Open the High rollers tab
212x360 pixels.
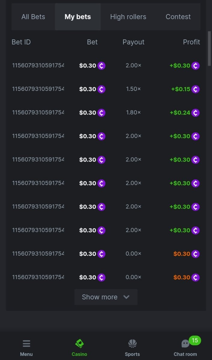pyautogui.click(x=128, y=17)
